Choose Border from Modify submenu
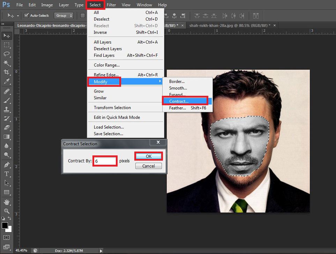336x254 pixels. (187, 81)
